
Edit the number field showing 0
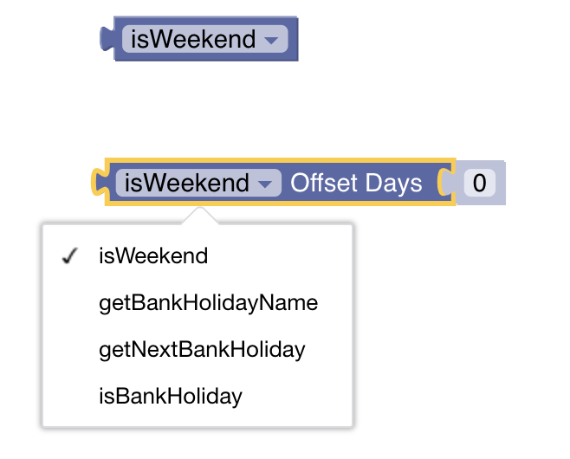click(480, 183)
